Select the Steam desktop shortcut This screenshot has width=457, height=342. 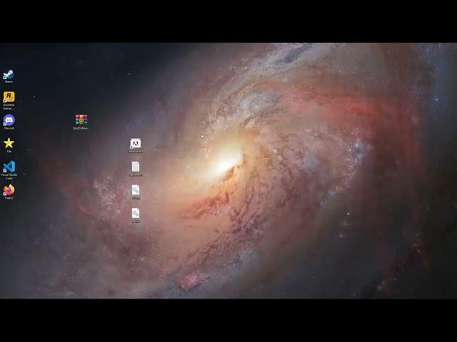(x=9, y=76)
